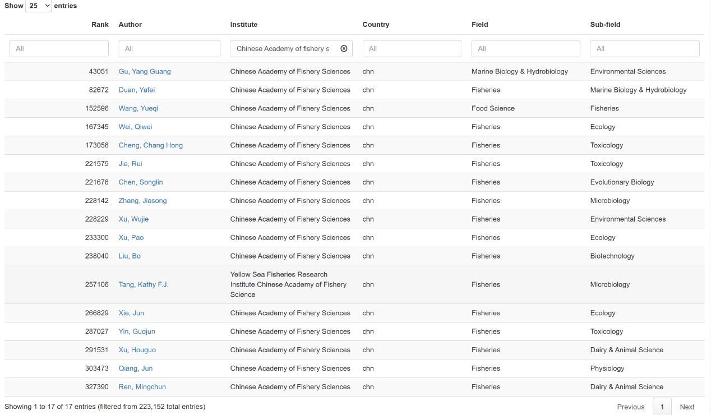Select Fisheries sub-field in Wang, Yueqi row
Screen dimensions: 711x415
604,108
